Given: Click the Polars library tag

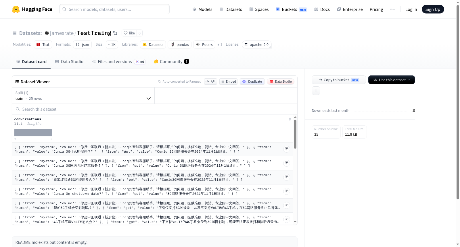Looking at the screenshot, I should tap(204, 44).
